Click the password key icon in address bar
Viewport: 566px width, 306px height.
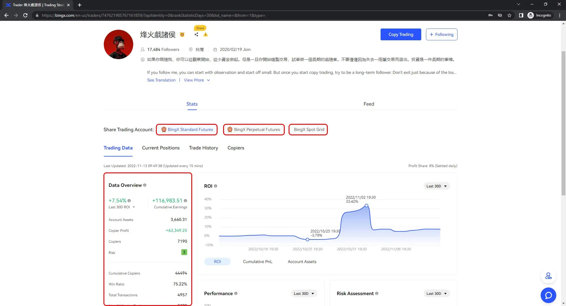(x=491, y=15)
